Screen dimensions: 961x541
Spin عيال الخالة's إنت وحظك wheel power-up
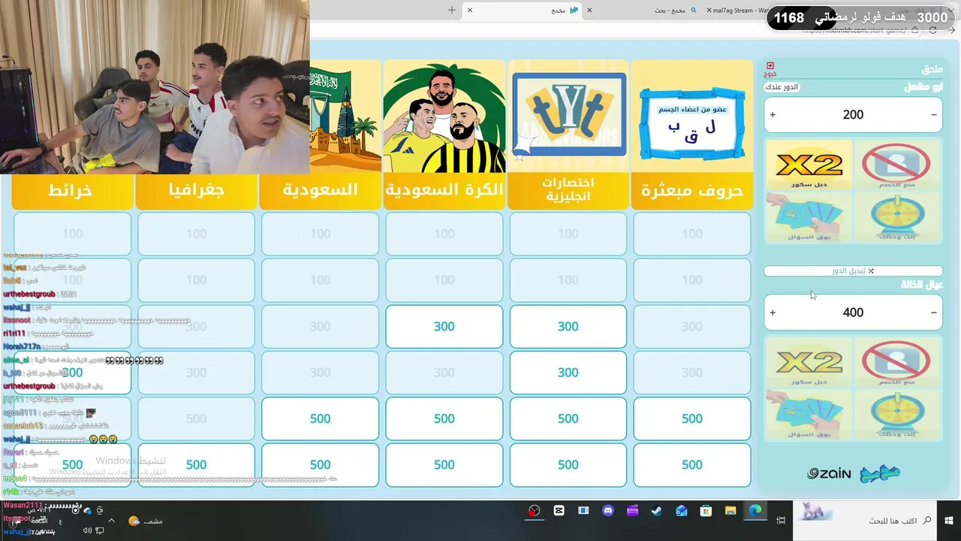[896, 414]
